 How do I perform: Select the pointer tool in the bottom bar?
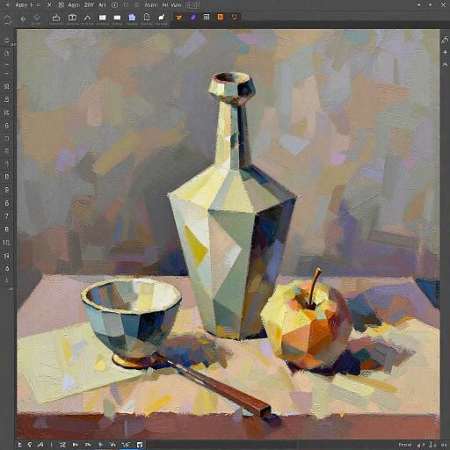[x=19, y=445]
